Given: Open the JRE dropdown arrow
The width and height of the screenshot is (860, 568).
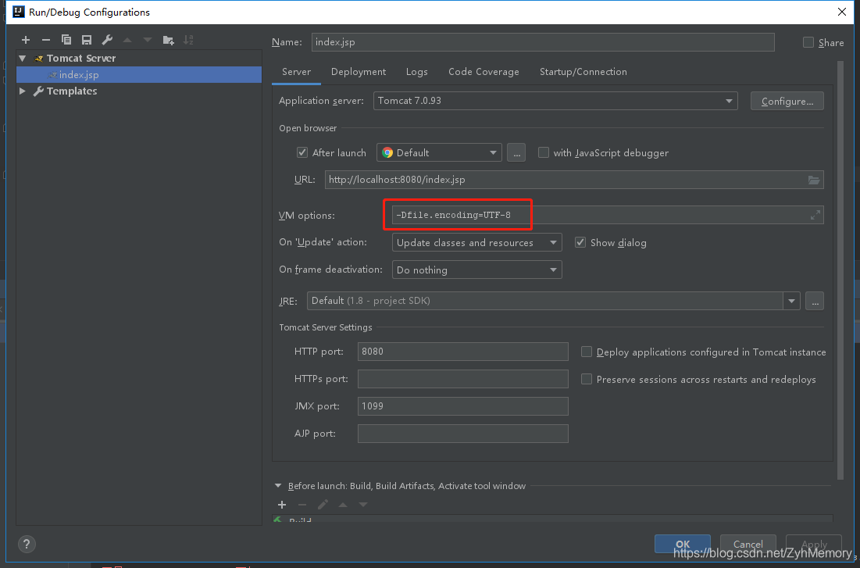Looking at the screenshot, I should click(791, 301).
